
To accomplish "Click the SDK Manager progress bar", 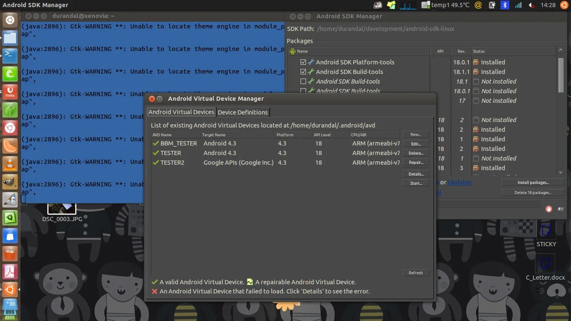I will (x=488, y=204).
